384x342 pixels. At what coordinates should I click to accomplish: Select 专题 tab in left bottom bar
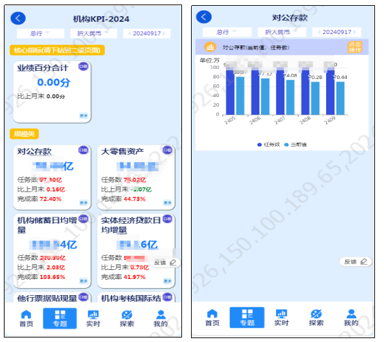point(60,318)
